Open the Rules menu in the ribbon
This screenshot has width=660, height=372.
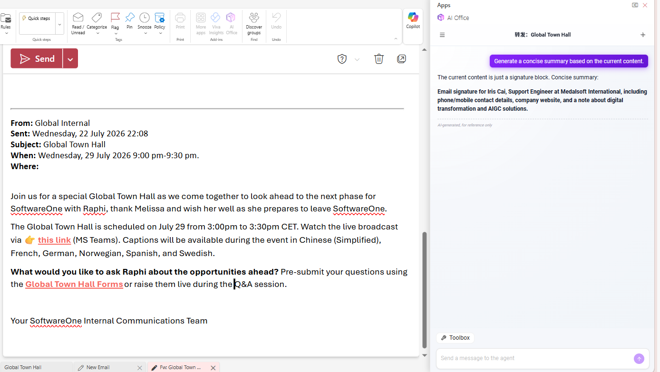(x=6, y=23)
